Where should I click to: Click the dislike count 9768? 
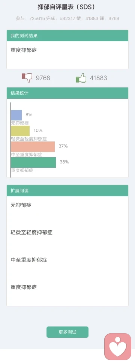click(x=43, y=78)
